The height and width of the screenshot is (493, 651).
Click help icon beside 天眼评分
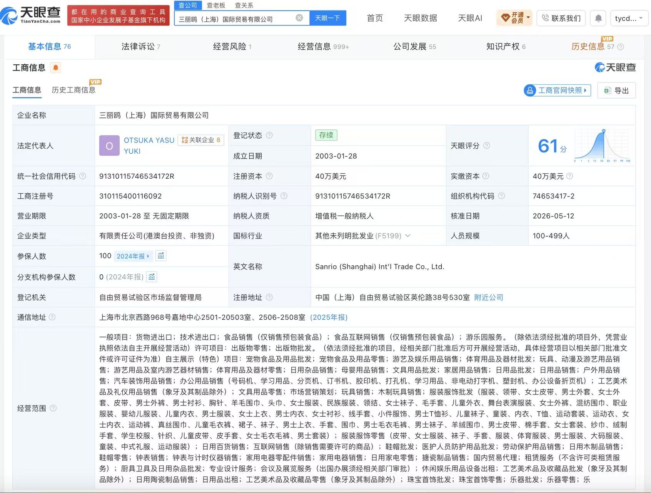[x=487, y=146]
